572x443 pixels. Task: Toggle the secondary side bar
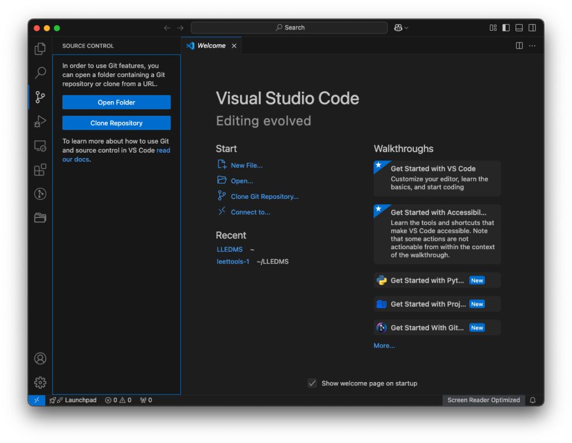tap(532, 28)
